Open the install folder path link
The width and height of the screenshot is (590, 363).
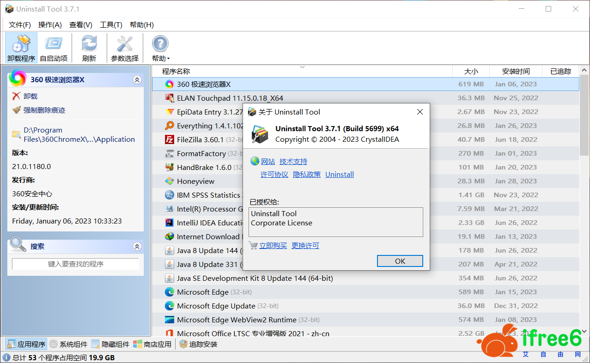point(79,135)
